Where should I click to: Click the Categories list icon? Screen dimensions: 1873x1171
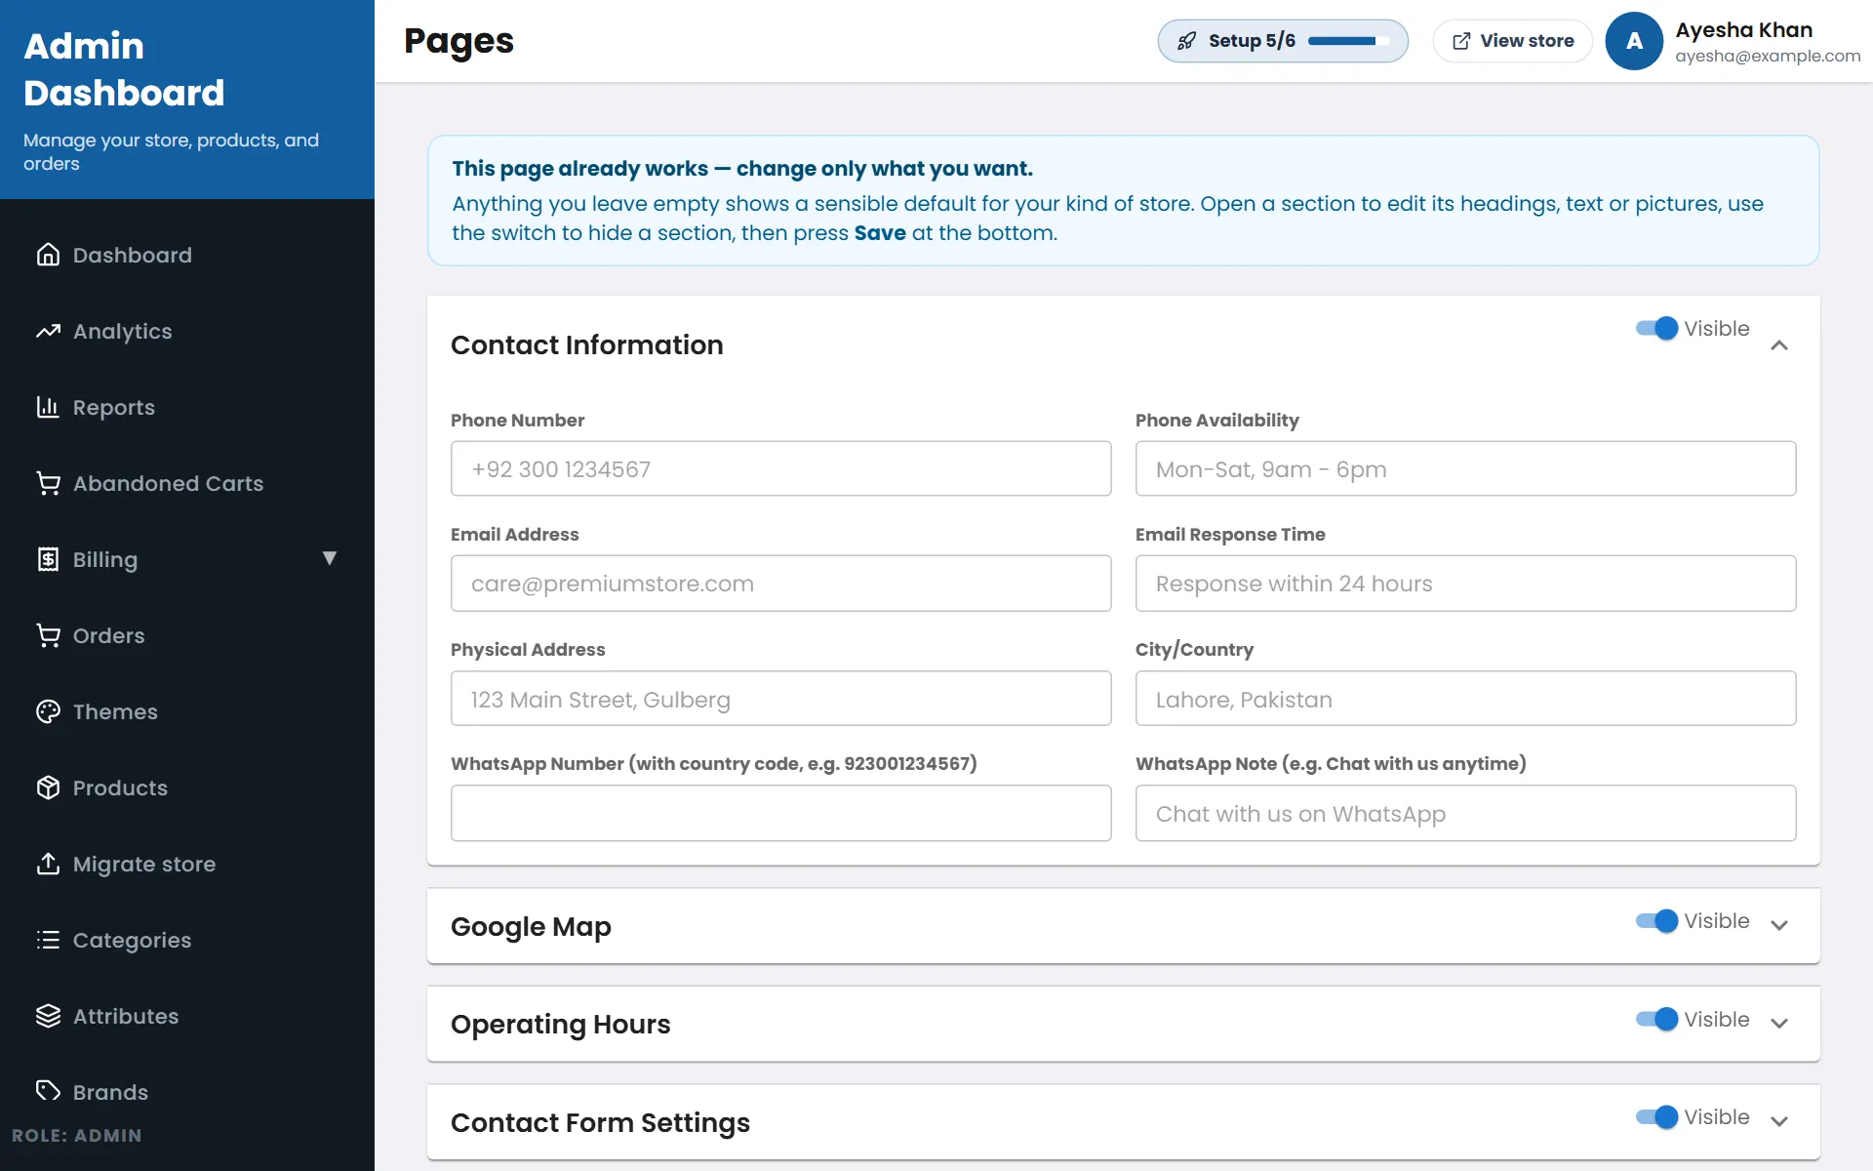tap(48, 940)
